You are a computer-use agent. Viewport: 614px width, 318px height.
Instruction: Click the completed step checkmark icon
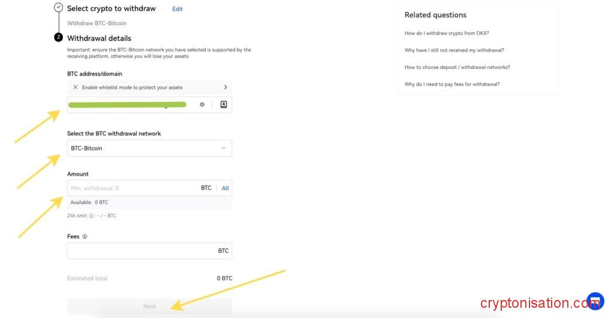[x=58, y=8]
